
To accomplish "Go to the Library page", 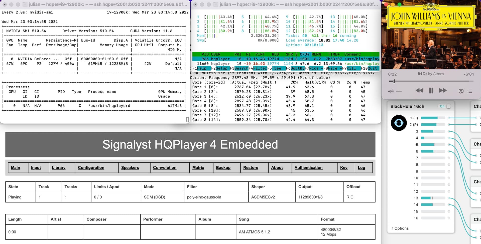I will (x=59, y=167).
